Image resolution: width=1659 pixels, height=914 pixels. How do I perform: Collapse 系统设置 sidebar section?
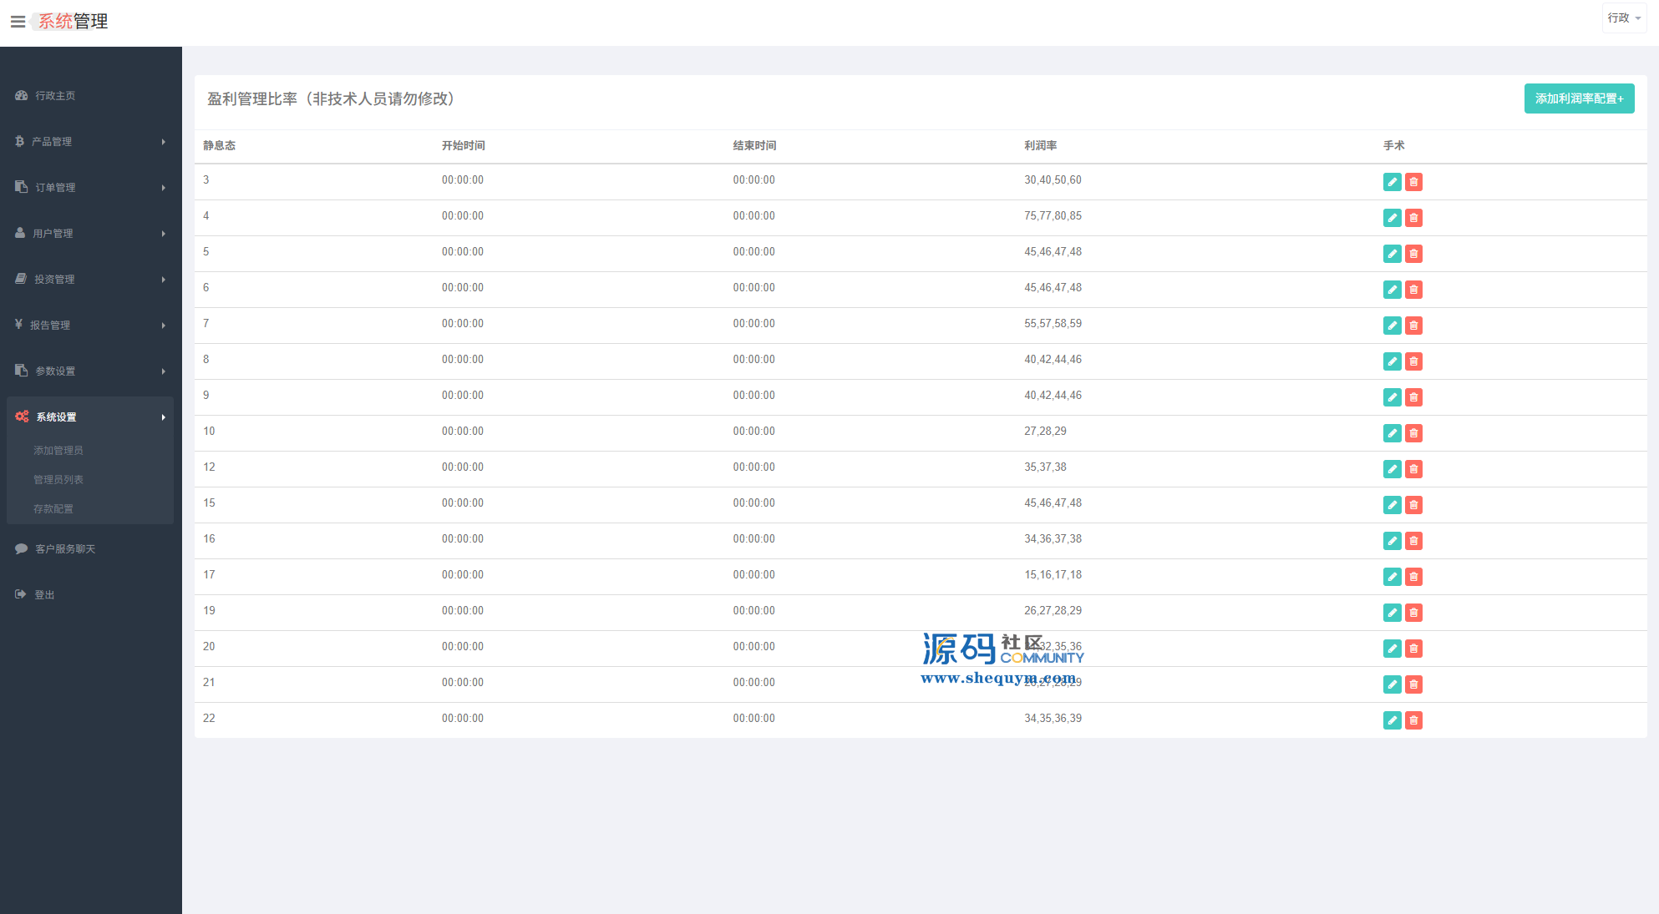click(90, 417)
